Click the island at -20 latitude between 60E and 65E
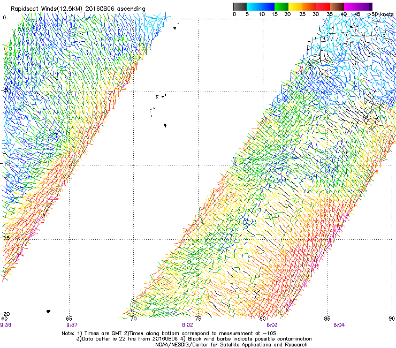 coord(48,312)
